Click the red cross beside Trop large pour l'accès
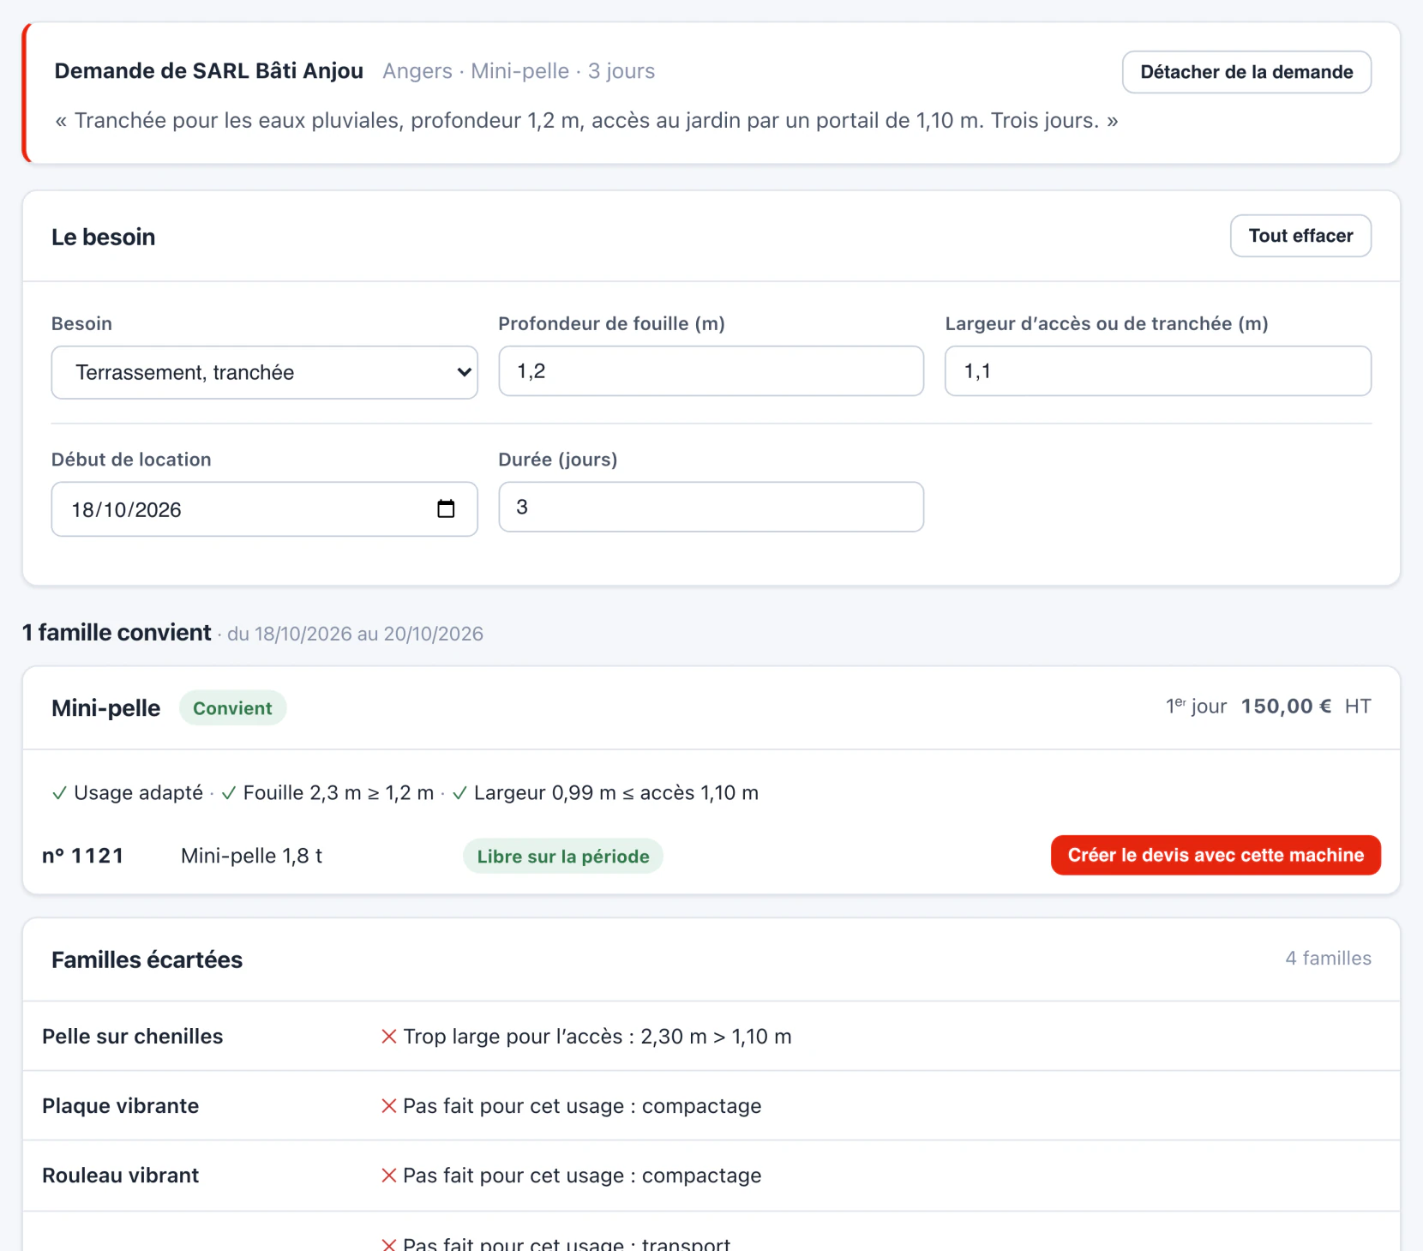 point(388,1037)
